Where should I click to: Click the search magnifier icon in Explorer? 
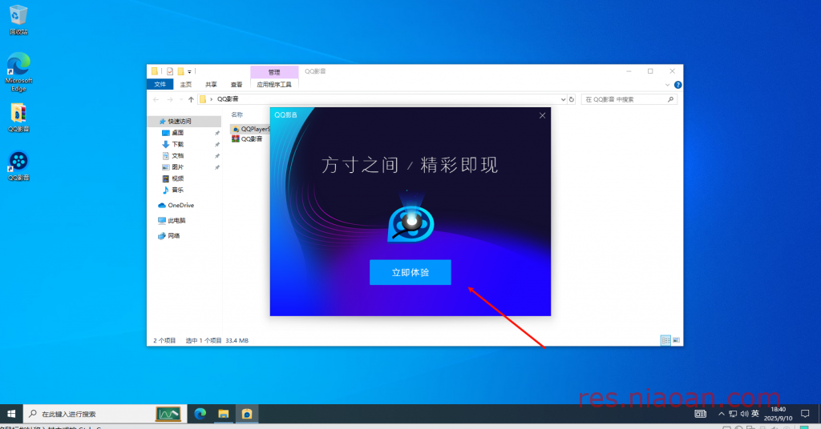[670, 99]
